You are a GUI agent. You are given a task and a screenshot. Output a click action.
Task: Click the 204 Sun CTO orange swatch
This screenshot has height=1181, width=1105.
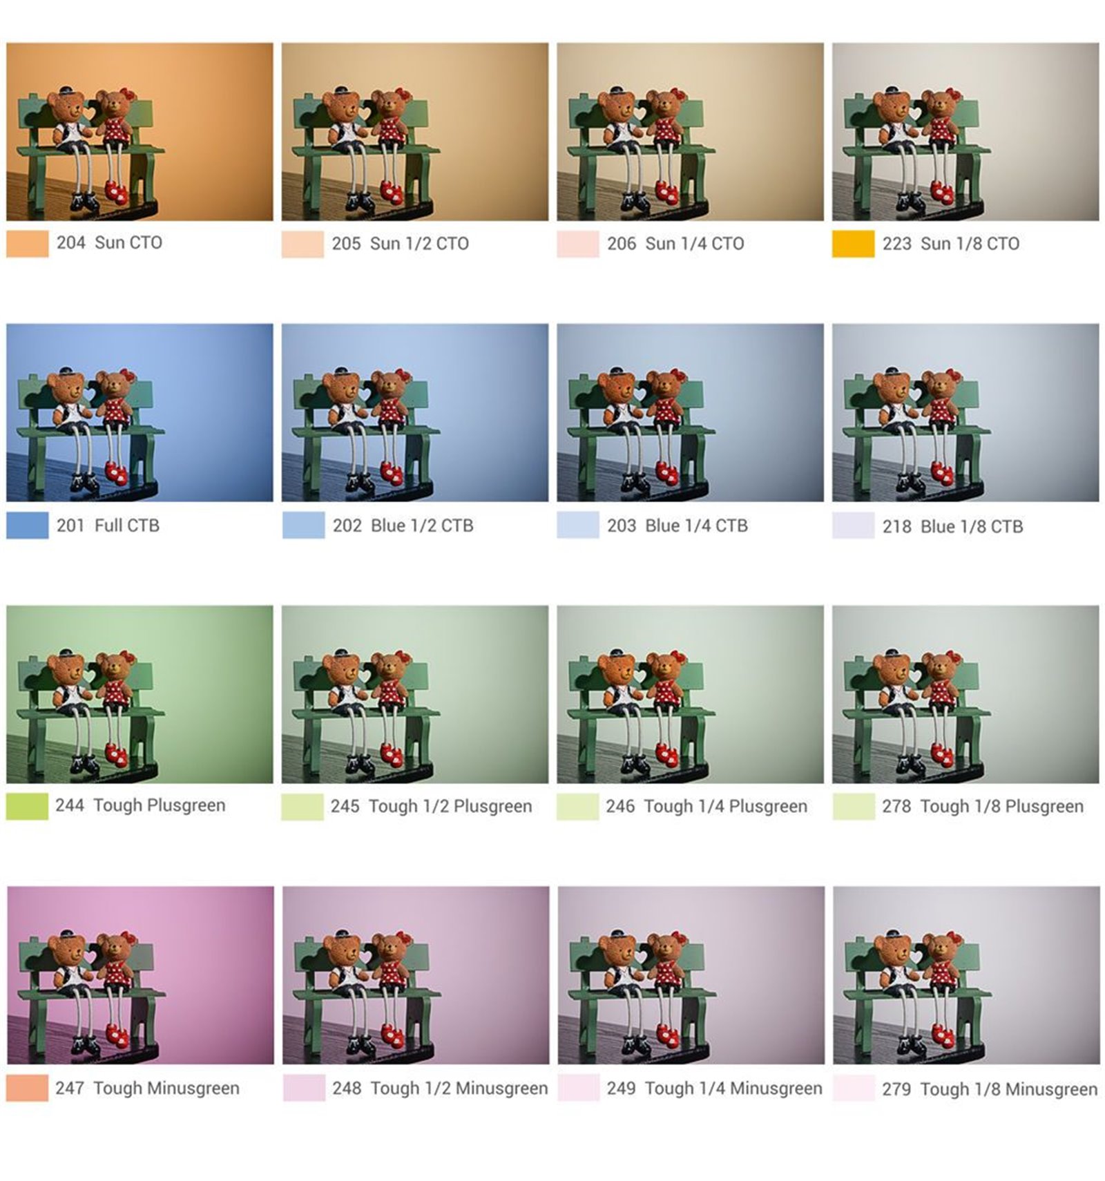point(28,243)
